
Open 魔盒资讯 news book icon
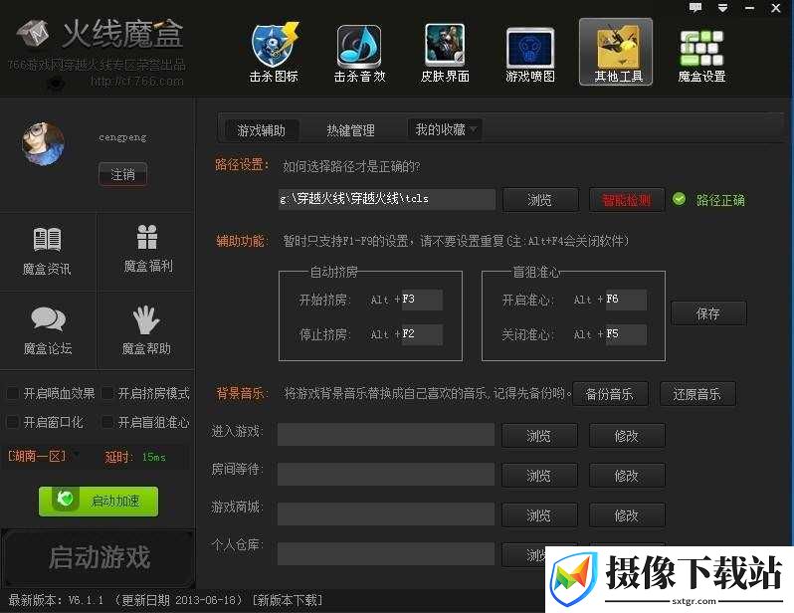(47, 252)
